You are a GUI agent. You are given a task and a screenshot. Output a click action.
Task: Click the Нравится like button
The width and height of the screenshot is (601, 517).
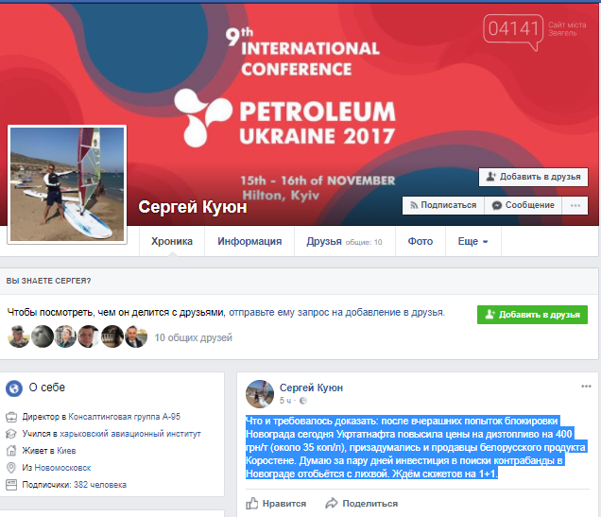[x=276, y=504]
